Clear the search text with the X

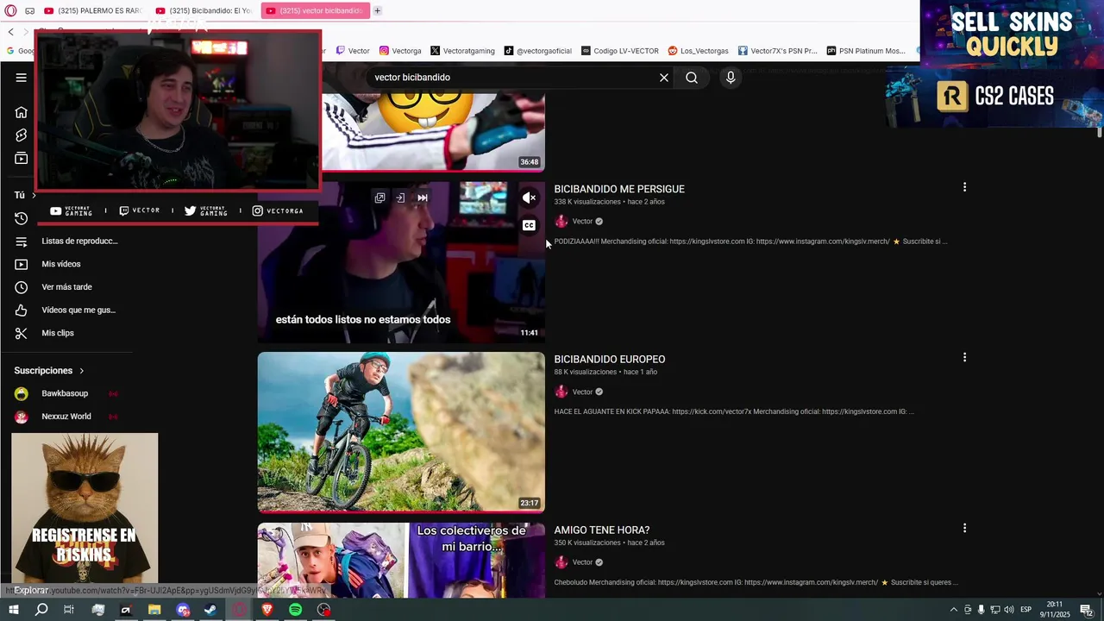[664, 78]
